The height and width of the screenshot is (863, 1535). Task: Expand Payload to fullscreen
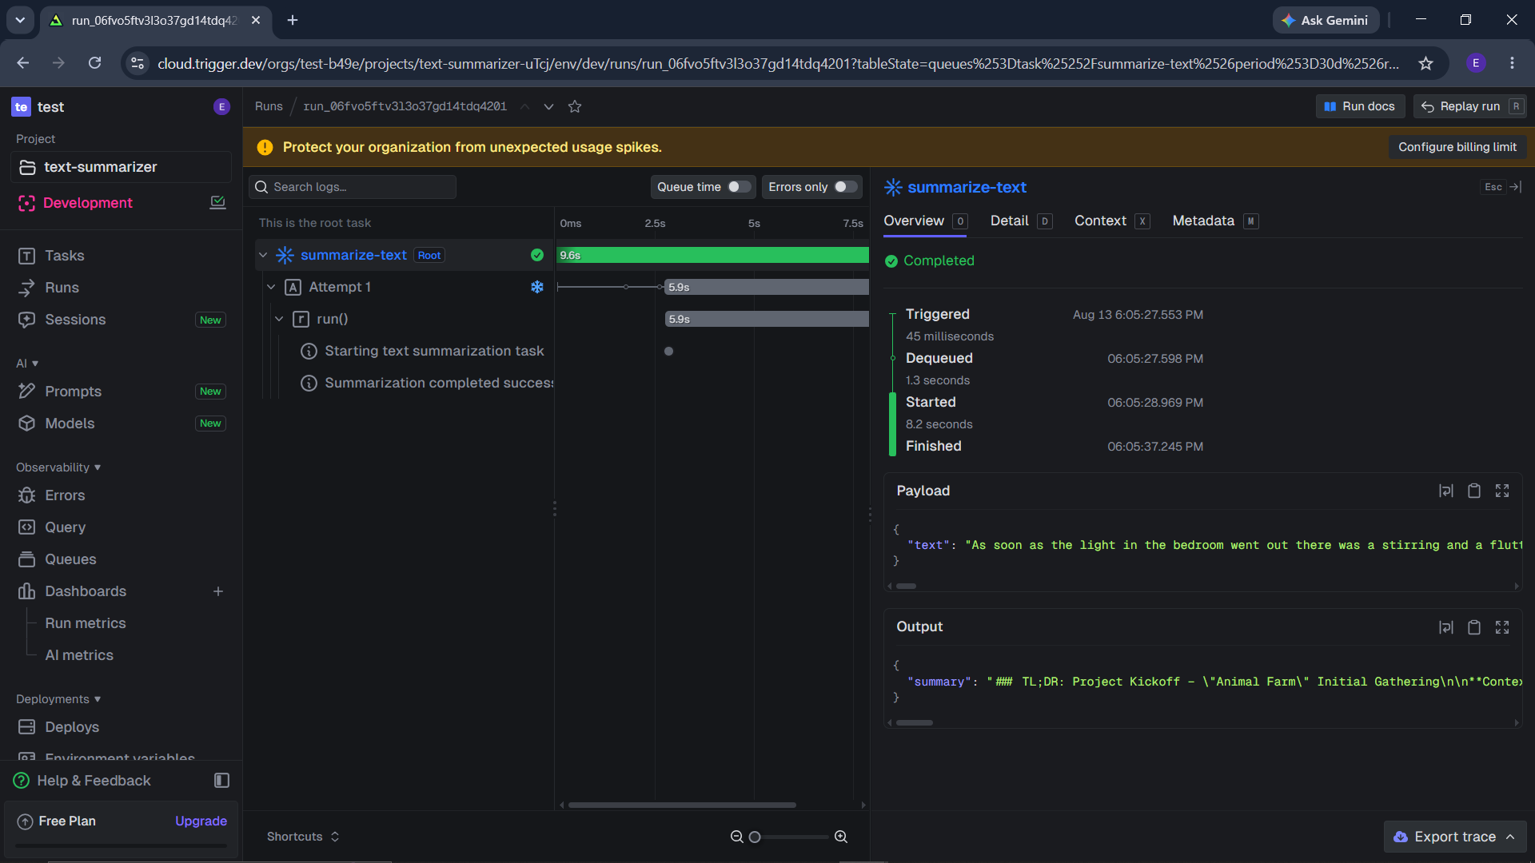coord(1502,491)
